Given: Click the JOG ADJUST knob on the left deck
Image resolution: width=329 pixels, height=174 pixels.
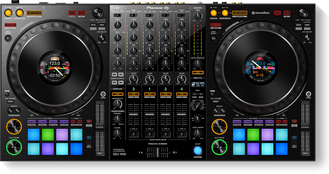Looking at the screenshot, I should (102, 38).
